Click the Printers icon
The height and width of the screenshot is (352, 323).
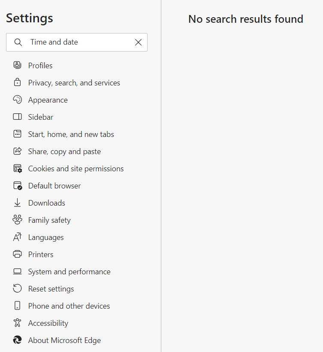(x=17, y=254)
